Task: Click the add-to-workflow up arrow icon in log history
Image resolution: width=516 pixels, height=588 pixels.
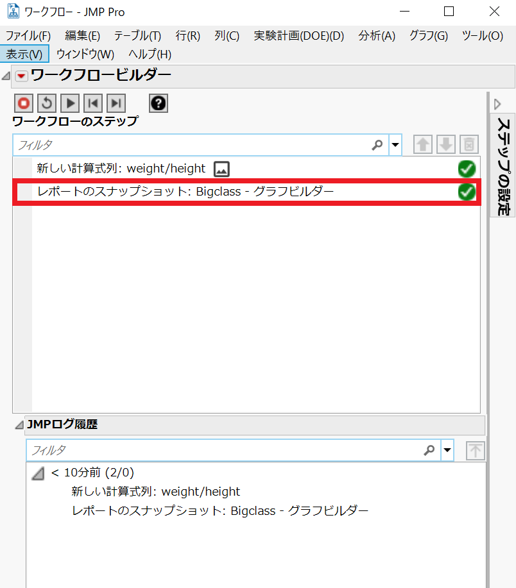Action: 476,450
